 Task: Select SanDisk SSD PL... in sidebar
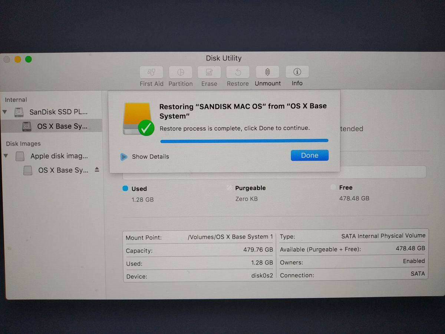coord(59,112)
